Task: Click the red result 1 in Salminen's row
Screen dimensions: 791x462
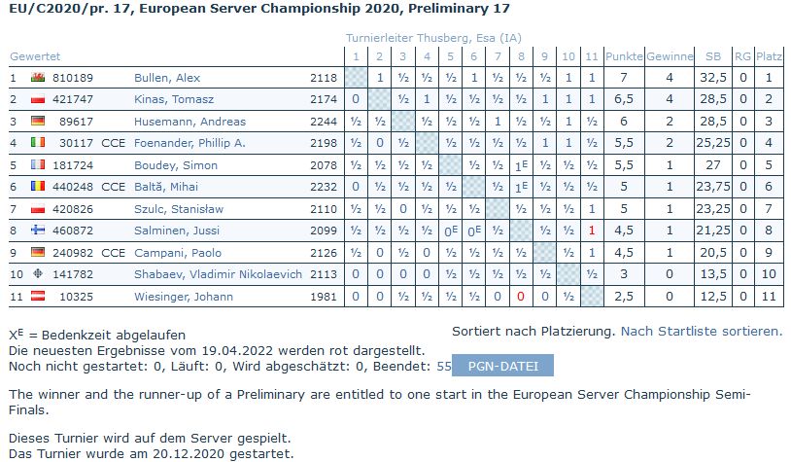Action: [591, 231]
